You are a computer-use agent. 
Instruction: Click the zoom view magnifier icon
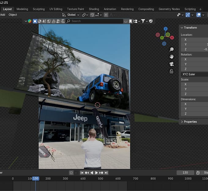pyautogui.click(x=172, y=49)
